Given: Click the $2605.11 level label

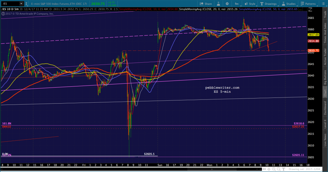Looking at the screenshot, I should tap(298, 155).
